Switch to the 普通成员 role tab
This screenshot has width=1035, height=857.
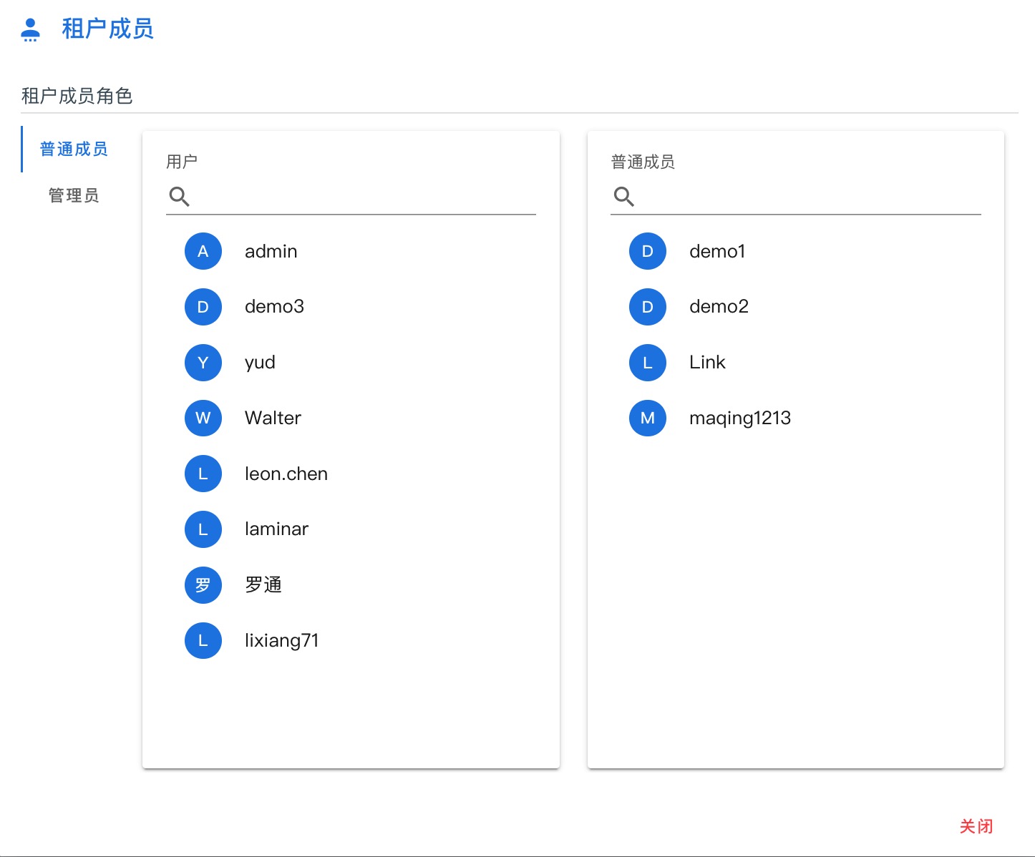[x=74, y=149]
